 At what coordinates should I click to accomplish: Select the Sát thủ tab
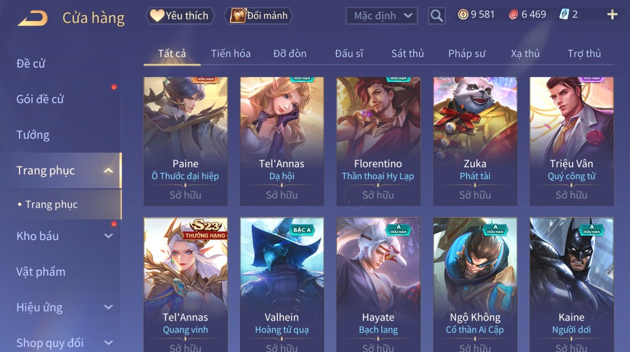pos(408,53)
